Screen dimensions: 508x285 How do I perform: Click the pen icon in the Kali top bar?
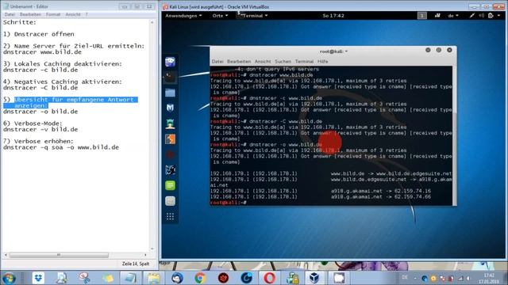(x=472, y=16)
